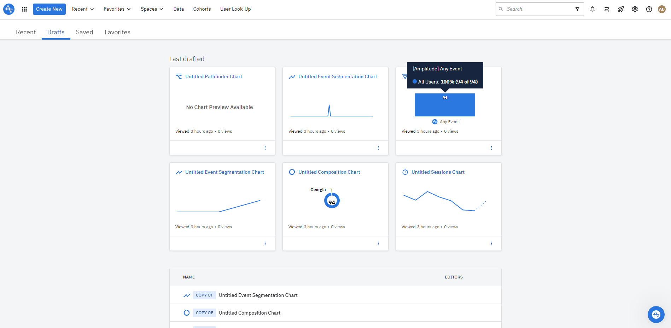This screenshot has height=328, width=671.
Task: Click the Create New button
Action: 49,9
